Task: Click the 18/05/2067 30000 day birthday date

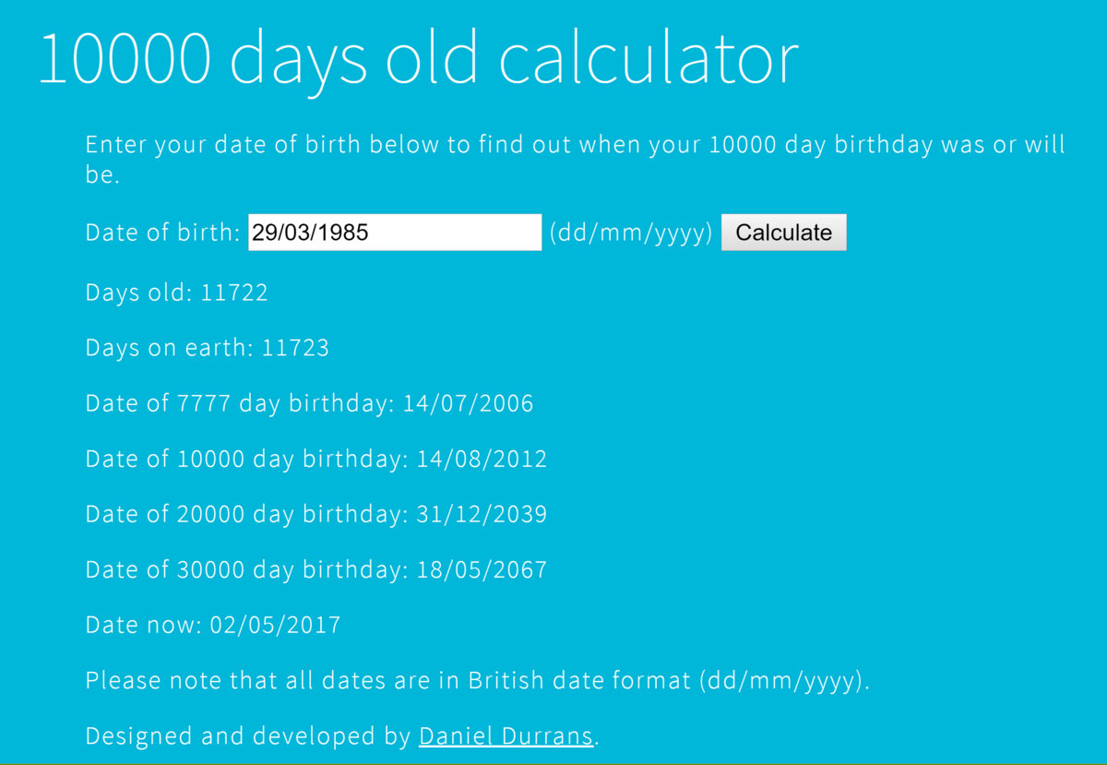Action: tap(481, 570)
